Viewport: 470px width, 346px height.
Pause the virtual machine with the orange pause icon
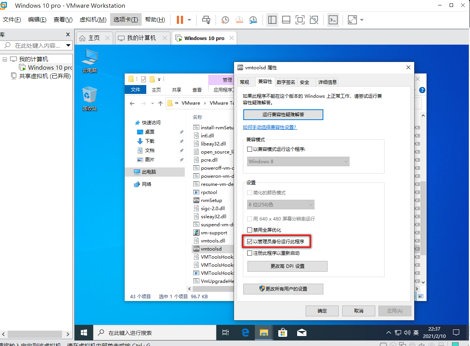(x=180, y=20)
